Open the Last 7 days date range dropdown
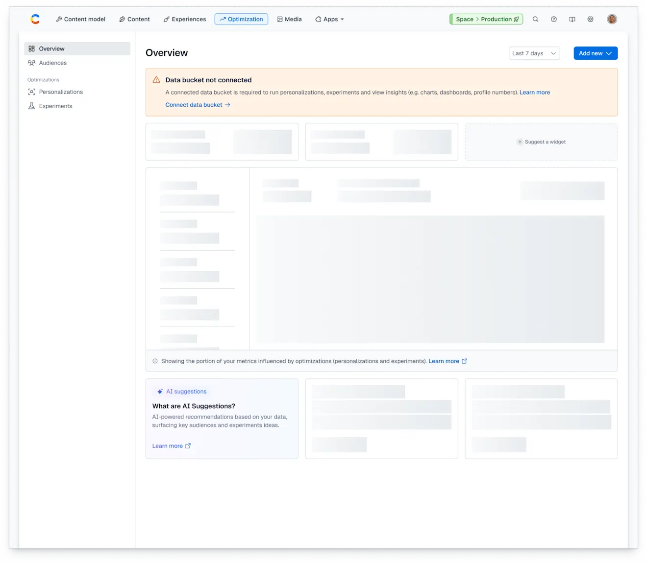The width and height of the screenshot is (647, 563). point(534,53)
